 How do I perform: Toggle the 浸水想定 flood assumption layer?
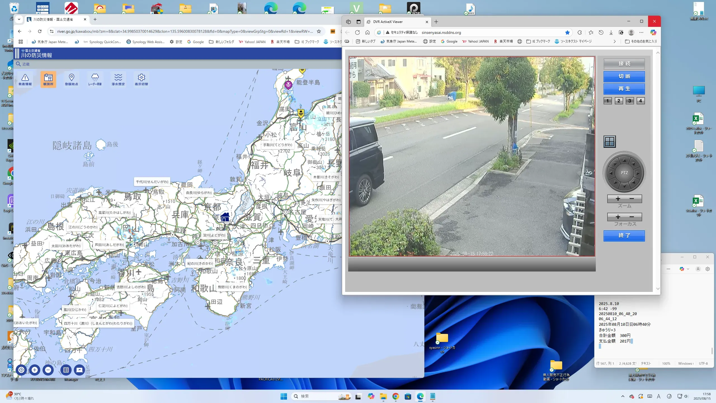pos(118,79)
